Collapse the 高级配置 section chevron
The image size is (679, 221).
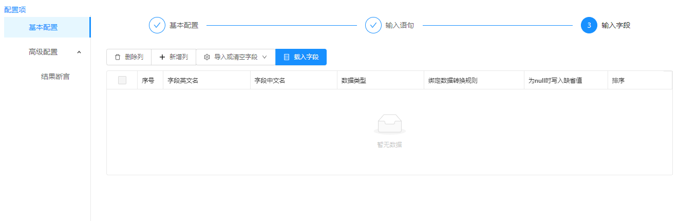[x=79, y=52]
